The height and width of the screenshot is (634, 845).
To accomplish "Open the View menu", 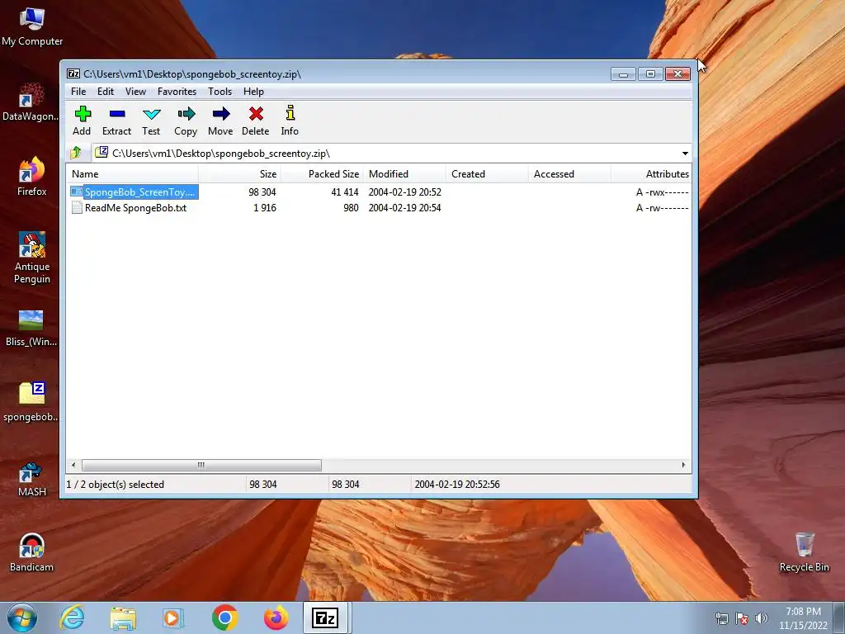I will [135, 92].
